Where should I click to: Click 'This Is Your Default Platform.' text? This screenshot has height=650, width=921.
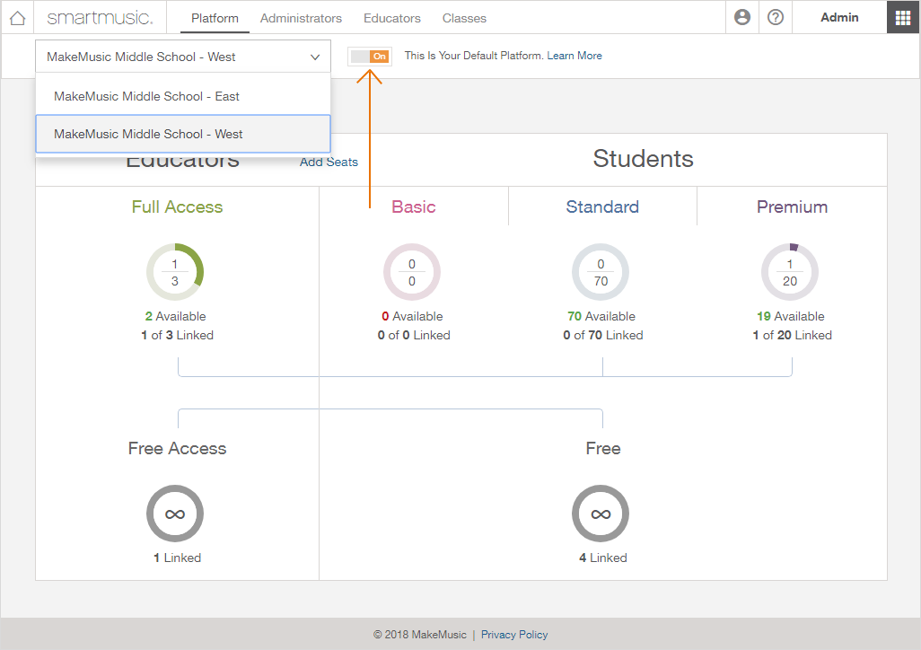pyautogui.click(x=473, y=56)
